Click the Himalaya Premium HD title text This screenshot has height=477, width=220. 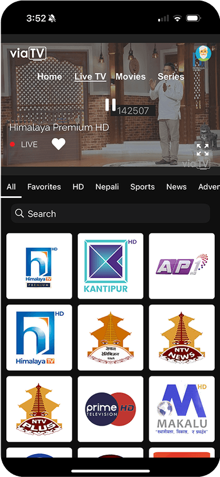tap(59, 127)
